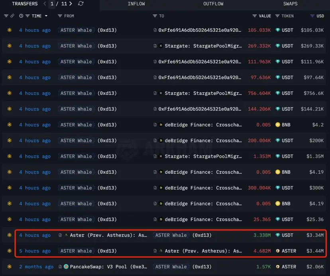Click the link icon in table header

(x=12, y=16)
